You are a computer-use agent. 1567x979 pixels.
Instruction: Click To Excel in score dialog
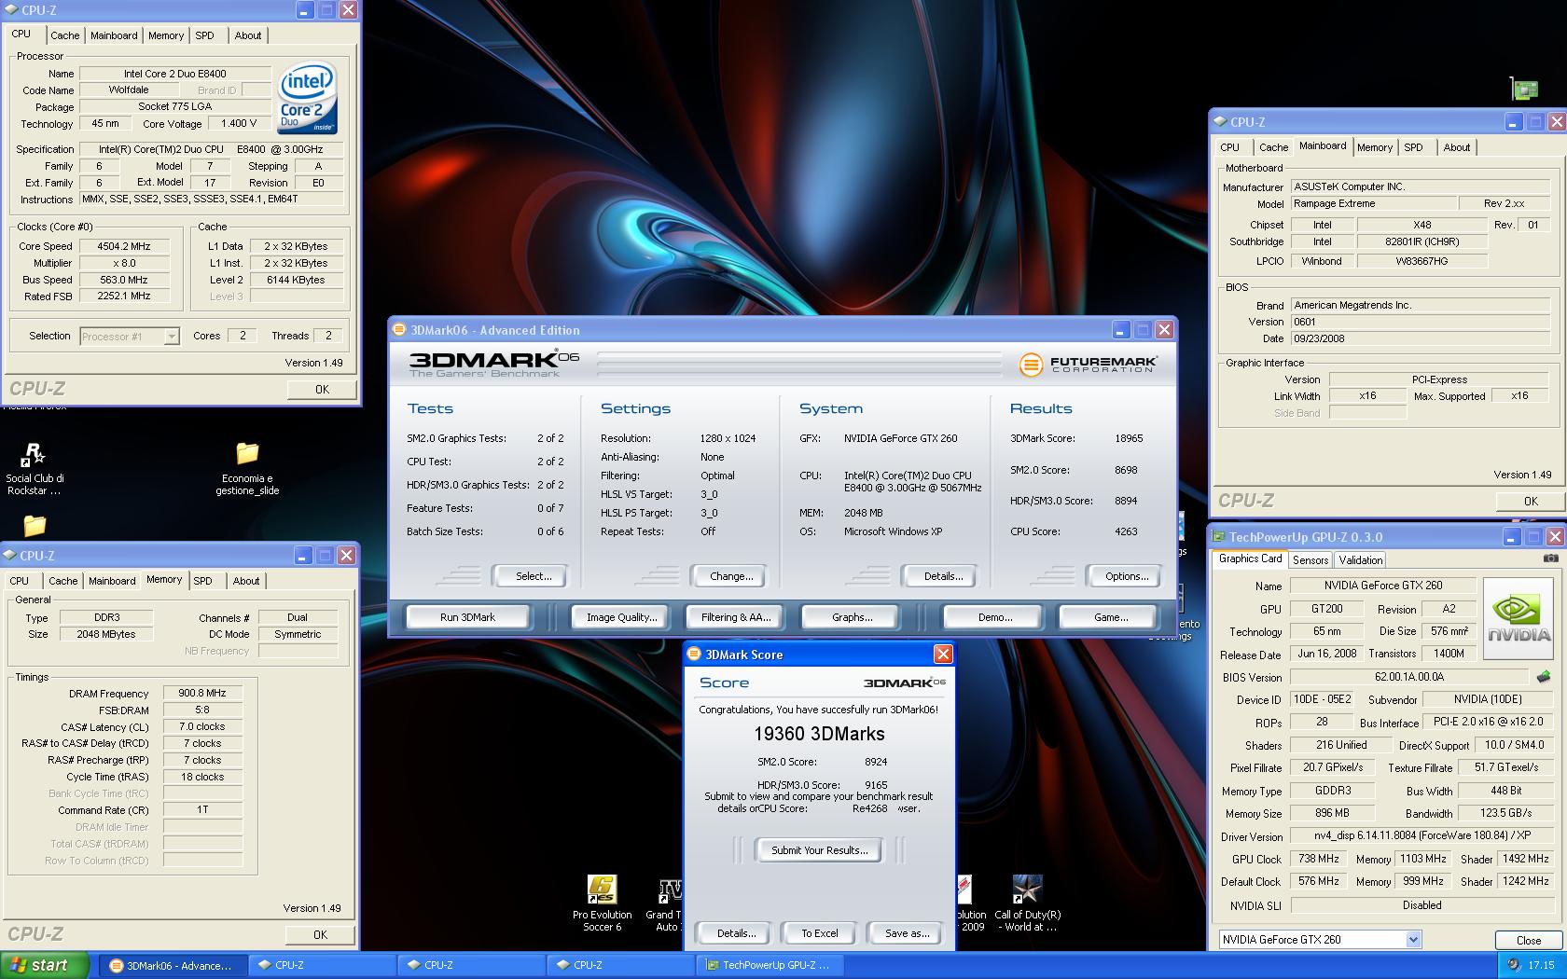[820, 932]
